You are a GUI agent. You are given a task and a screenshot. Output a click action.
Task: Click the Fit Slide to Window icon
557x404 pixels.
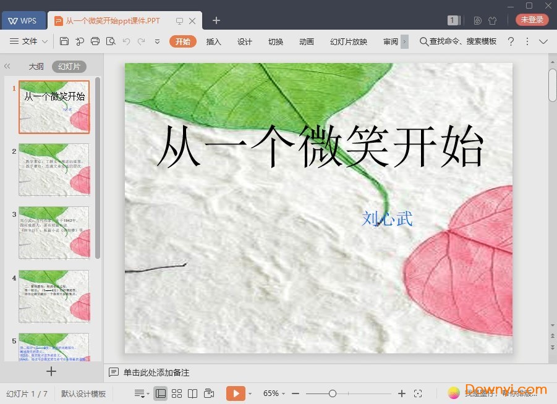pyautogui.click(x=418, y=393)
